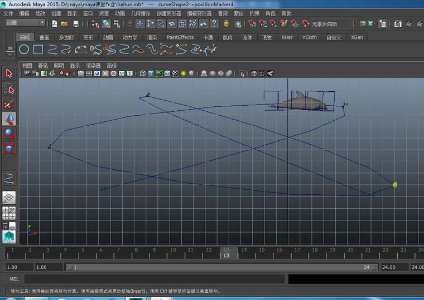The height and width of the screenshot is (300, 424).
Task: Open the 文件 menu
Action: tap(9, 13)
